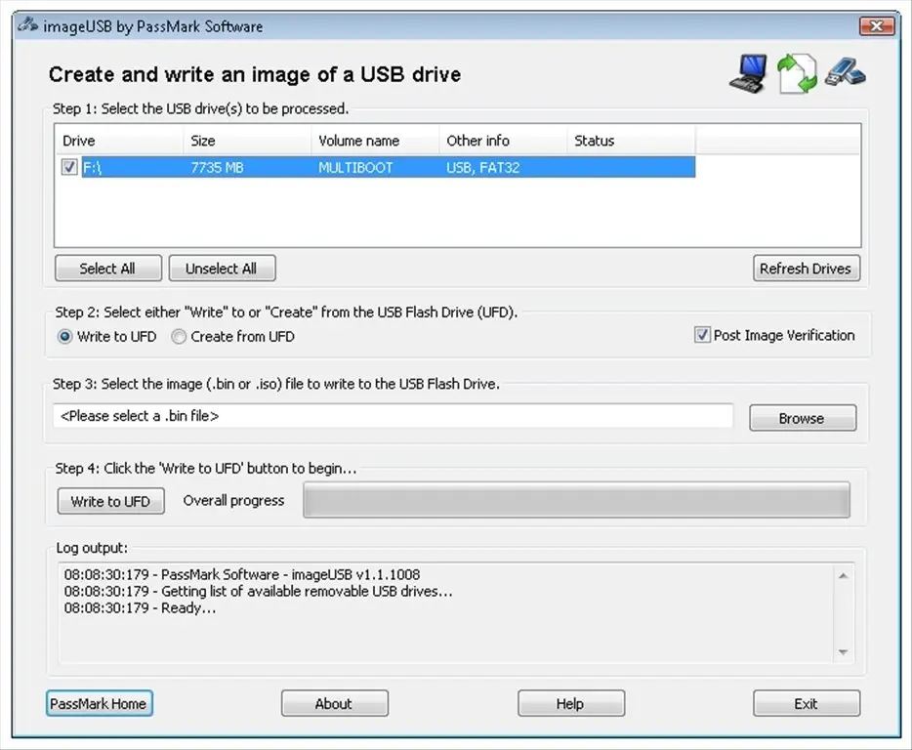
Task: Click the Refresh Drives button
Action: click(807, 269)
